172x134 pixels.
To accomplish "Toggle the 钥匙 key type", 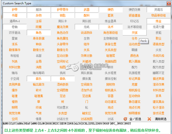I will 62,15.
